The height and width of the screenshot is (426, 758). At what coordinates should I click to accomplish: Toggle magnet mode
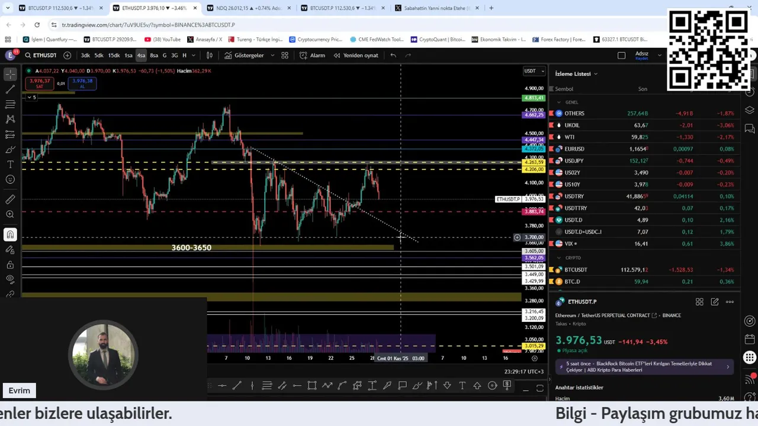(x=10, y=235)
